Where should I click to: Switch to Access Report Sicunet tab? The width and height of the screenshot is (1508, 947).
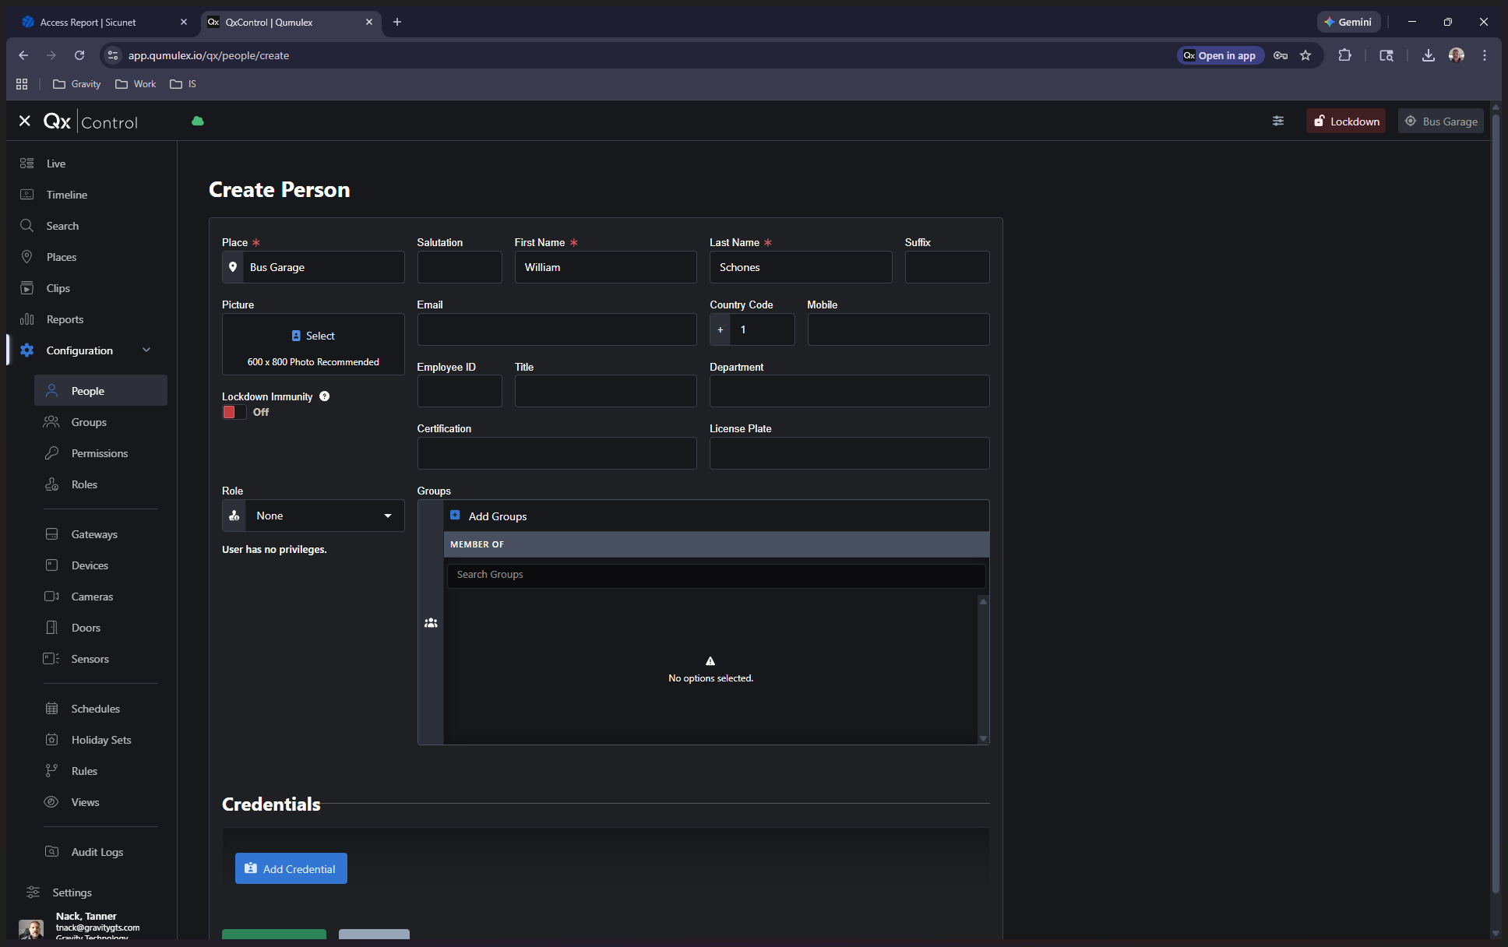[88, 22]
